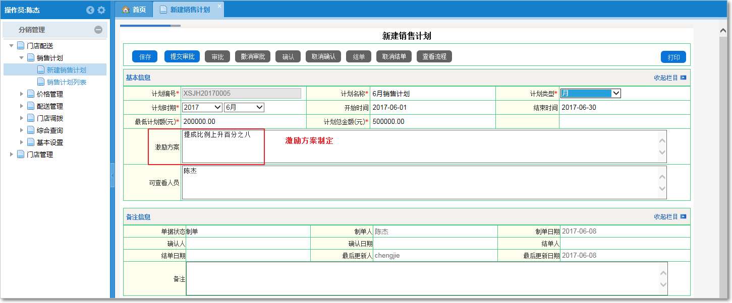The height and width of the screenshot is (303, 732).
Task: Click the blue collapse handle on panel edge
Action: pyautogui.click(x=112, y=176)
